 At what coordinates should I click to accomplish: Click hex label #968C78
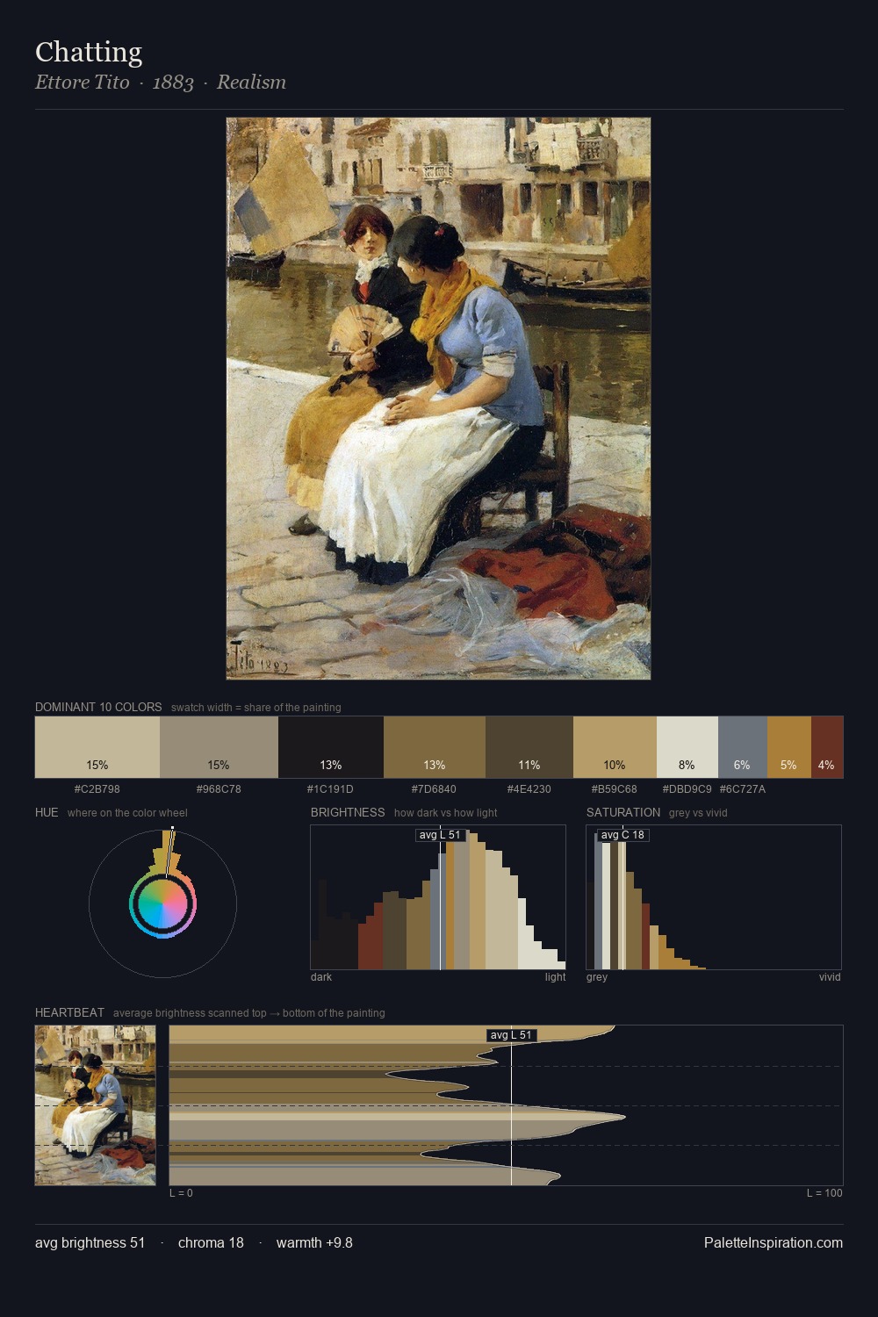[x=219, y=789]
